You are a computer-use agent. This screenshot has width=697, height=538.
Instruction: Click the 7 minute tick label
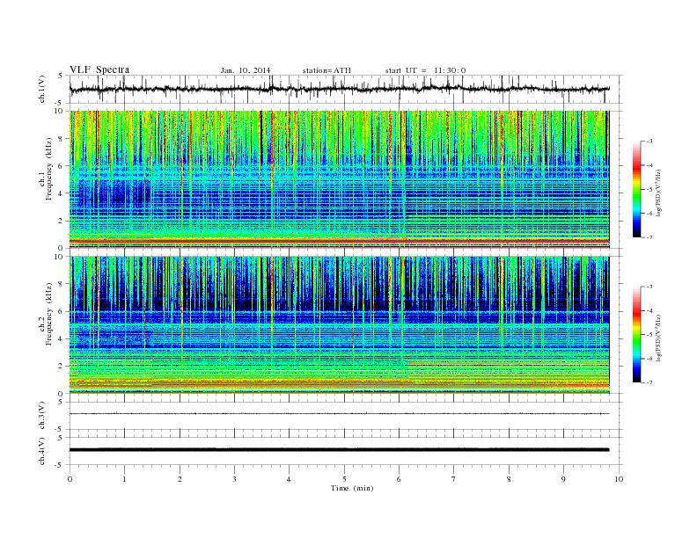[454, 479]
